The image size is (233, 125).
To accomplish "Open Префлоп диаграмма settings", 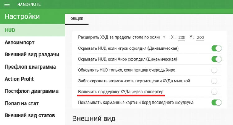I will [x=30, y=67].
